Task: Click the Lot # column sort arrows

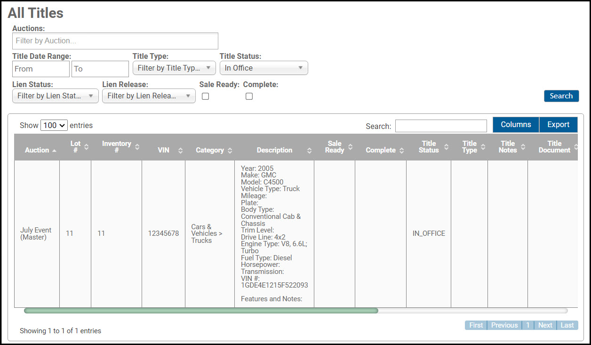Action: pyautogui.click(x=86, y=147)
